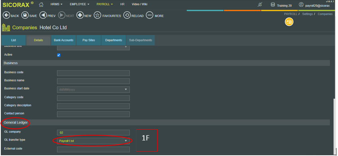Screen dimensions: 338x156
Task: Click the Business name input field
Action: pyautogui.click(x=93, y=81)
